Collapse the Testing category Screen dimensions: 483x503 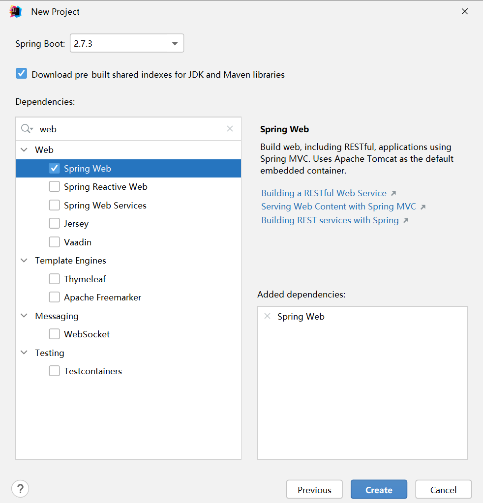click(24, 353)
